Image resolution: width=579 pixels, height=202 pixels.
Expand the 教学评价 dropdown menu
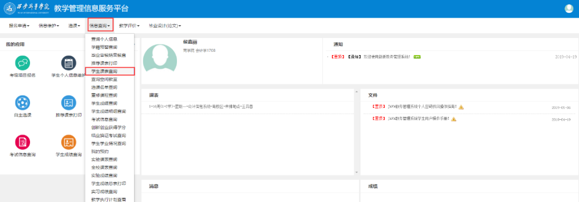129,26
